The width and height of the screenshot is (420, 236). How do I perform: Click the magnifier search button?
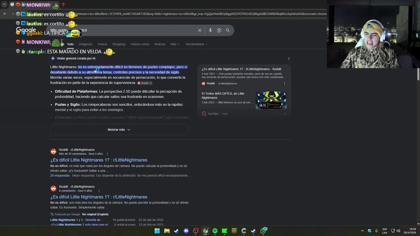[228, 30]
